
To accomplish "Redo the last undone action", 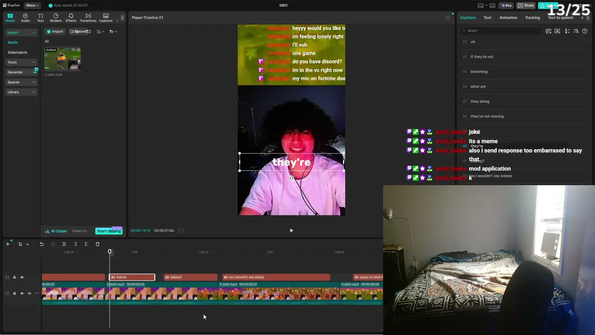I will (53, 244).
